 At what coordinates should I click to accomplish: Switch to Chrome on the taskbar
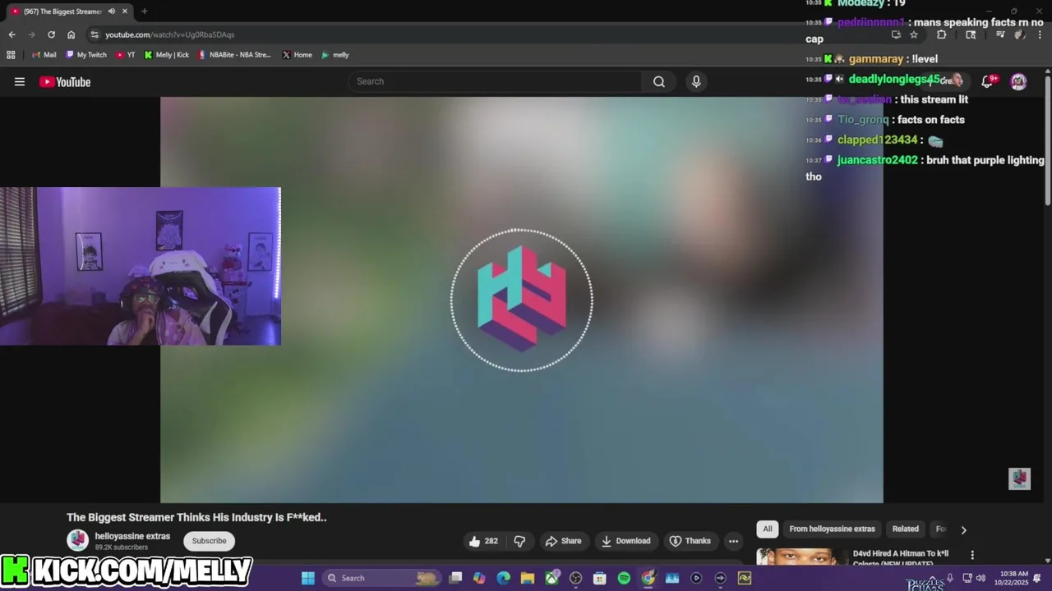coord(648,578)
